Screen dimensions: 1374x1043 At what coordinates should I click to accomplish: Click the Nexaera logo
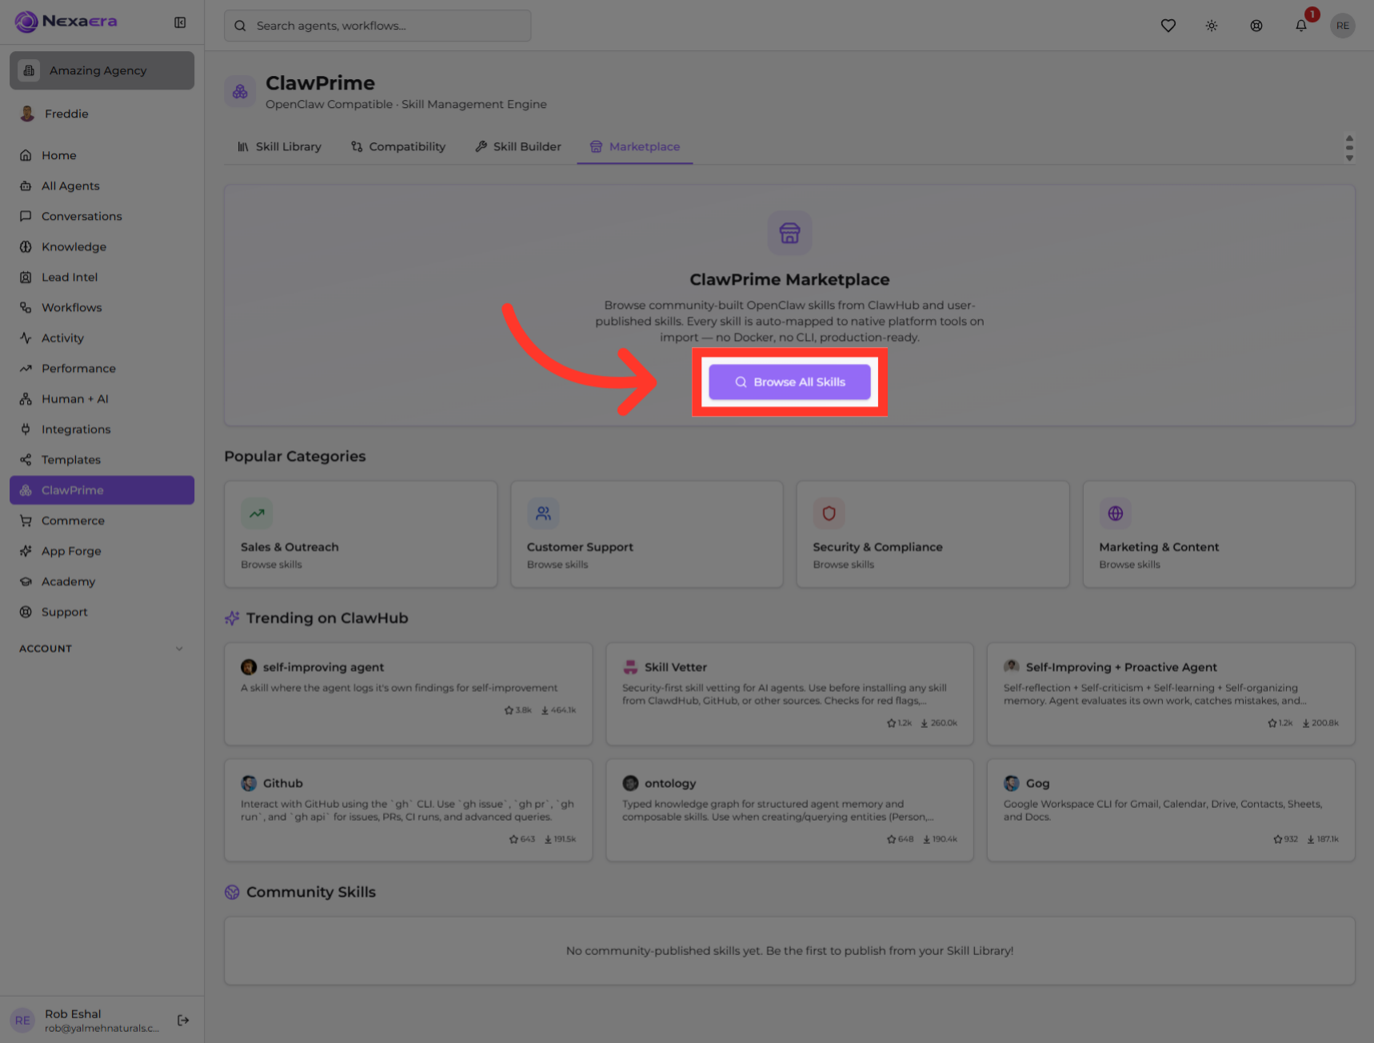pyautogui.click(x=66, y=22)
